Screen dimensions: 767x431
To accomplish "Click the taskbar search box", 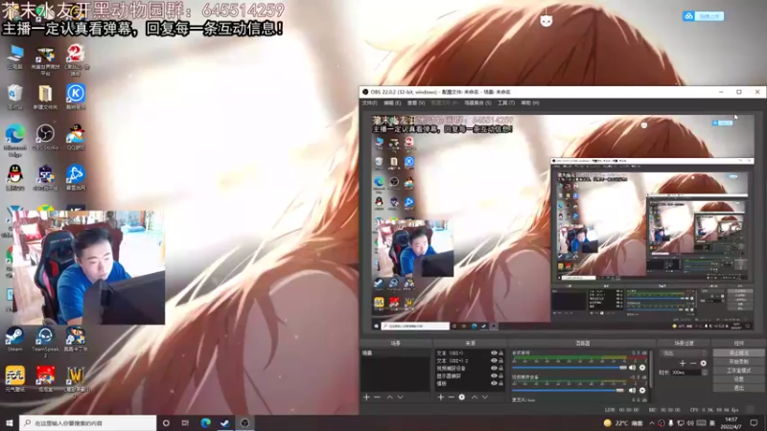I will click(x=88, y=422).
